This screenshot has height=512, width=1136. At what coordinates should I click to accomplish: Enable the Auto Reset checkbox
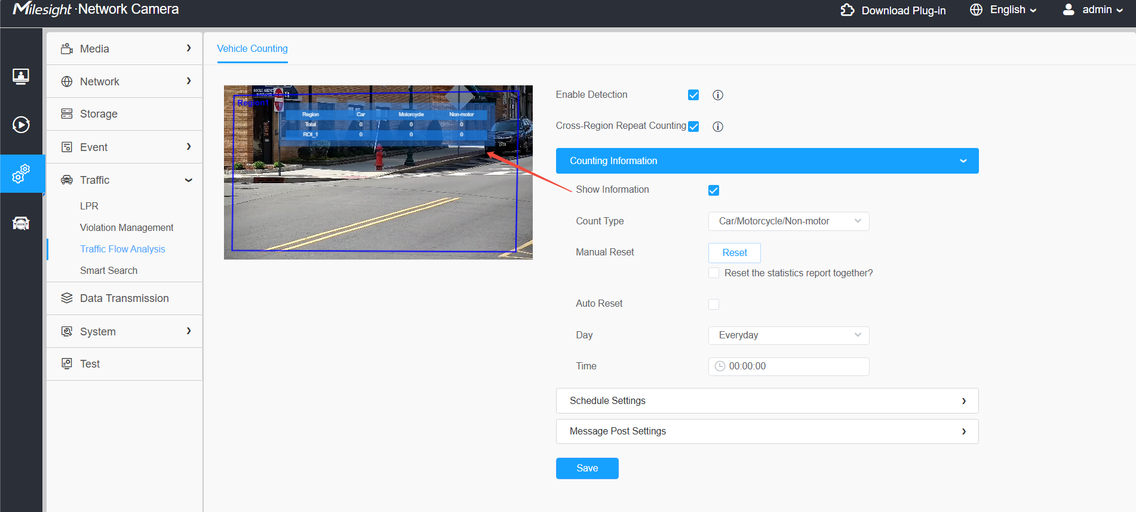pos(714,304)
